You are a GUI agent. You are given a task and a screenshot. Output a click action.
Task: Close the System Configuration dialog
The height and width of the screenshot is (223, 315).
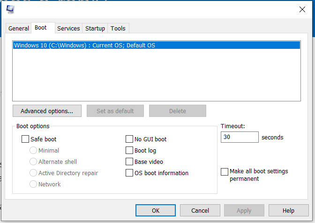(x=302, y=9)
